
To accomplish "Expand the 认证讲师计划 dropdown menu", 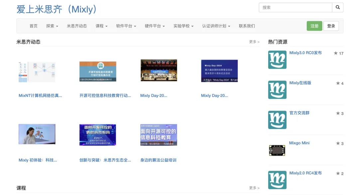I will pos(216,26).
